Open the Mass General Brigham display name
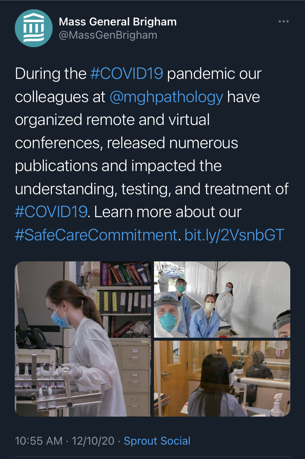The image size is (305, 459). 118,22
